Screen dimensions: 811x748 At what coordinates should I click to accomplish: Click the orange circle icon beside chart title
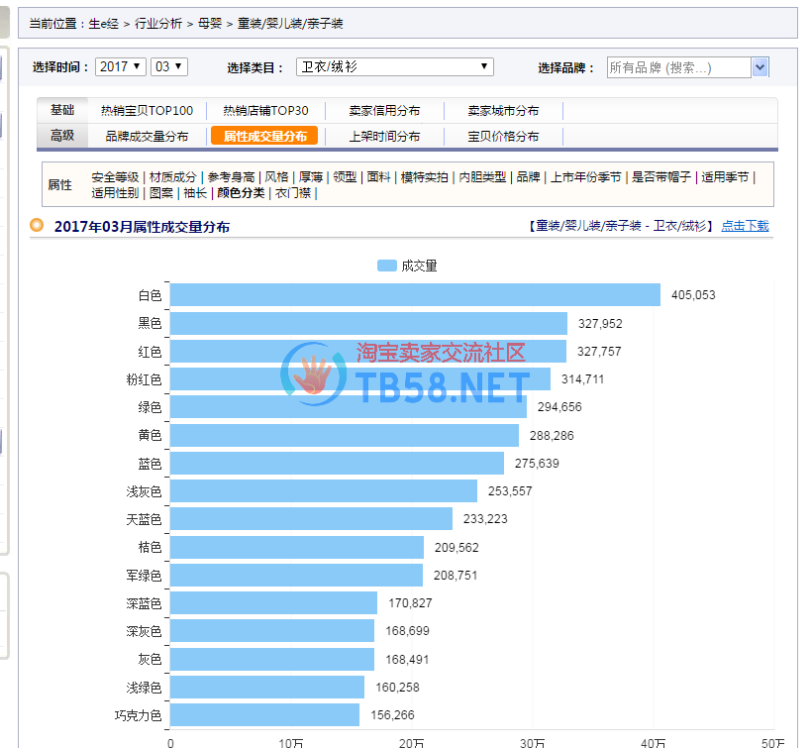click(x=38, y=225)
